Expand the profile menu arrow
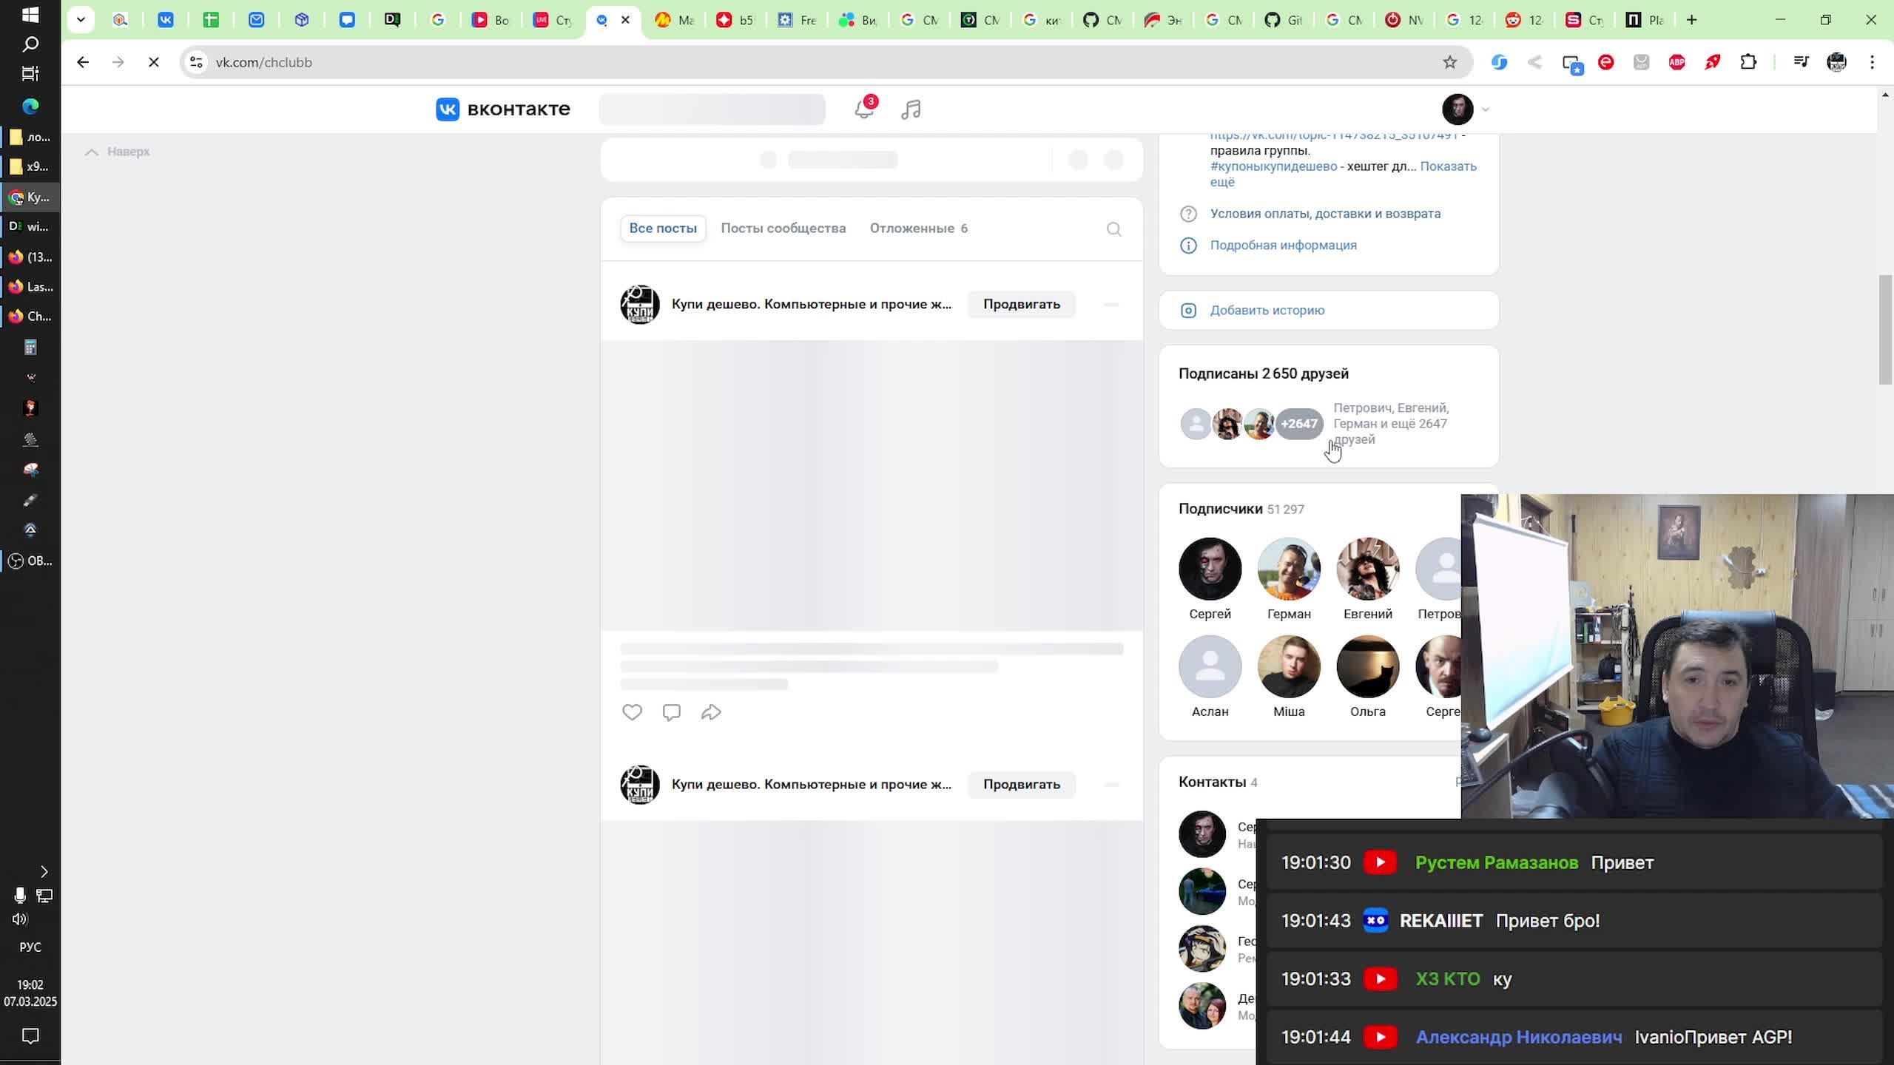Viewport: 1894px width, 1065px height. 1485,109
